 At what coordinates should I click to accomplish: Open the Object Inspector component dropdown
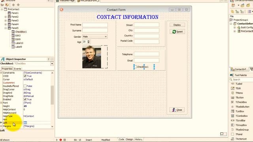coord(52,64)
